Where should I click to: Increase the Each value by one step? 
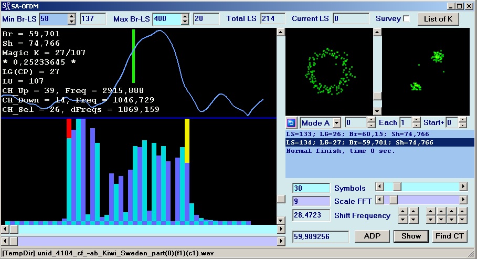417,120
